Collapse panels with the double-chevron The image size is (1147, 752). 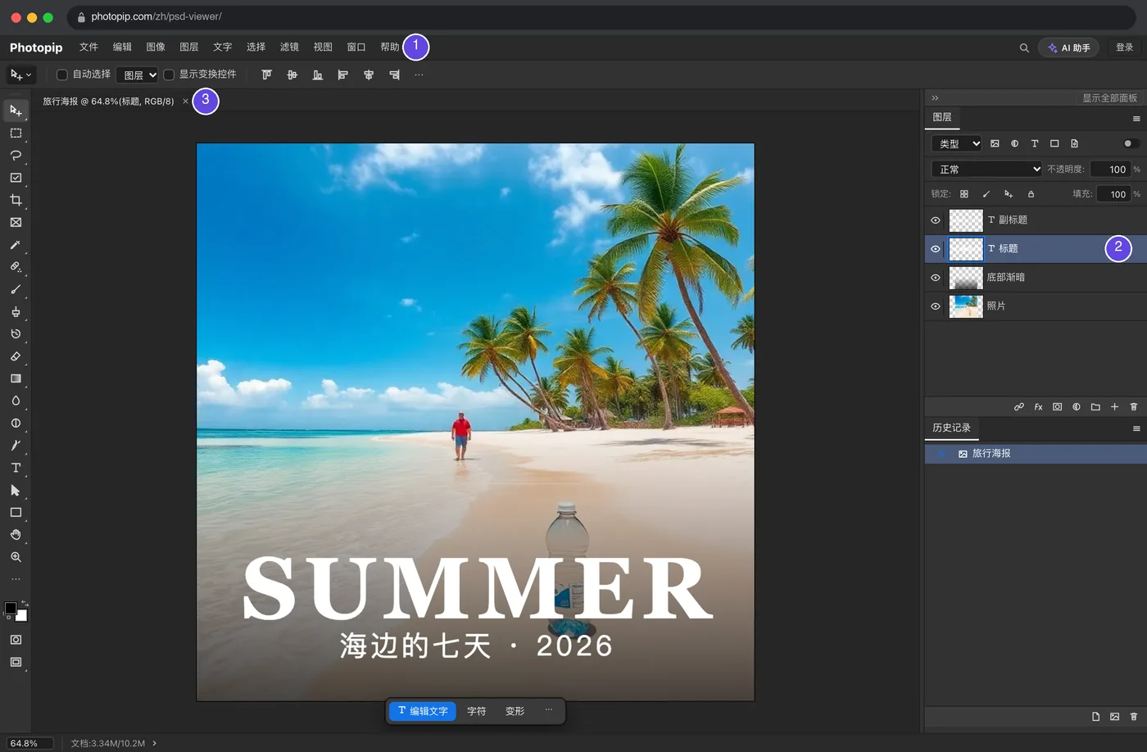point(935,97)
